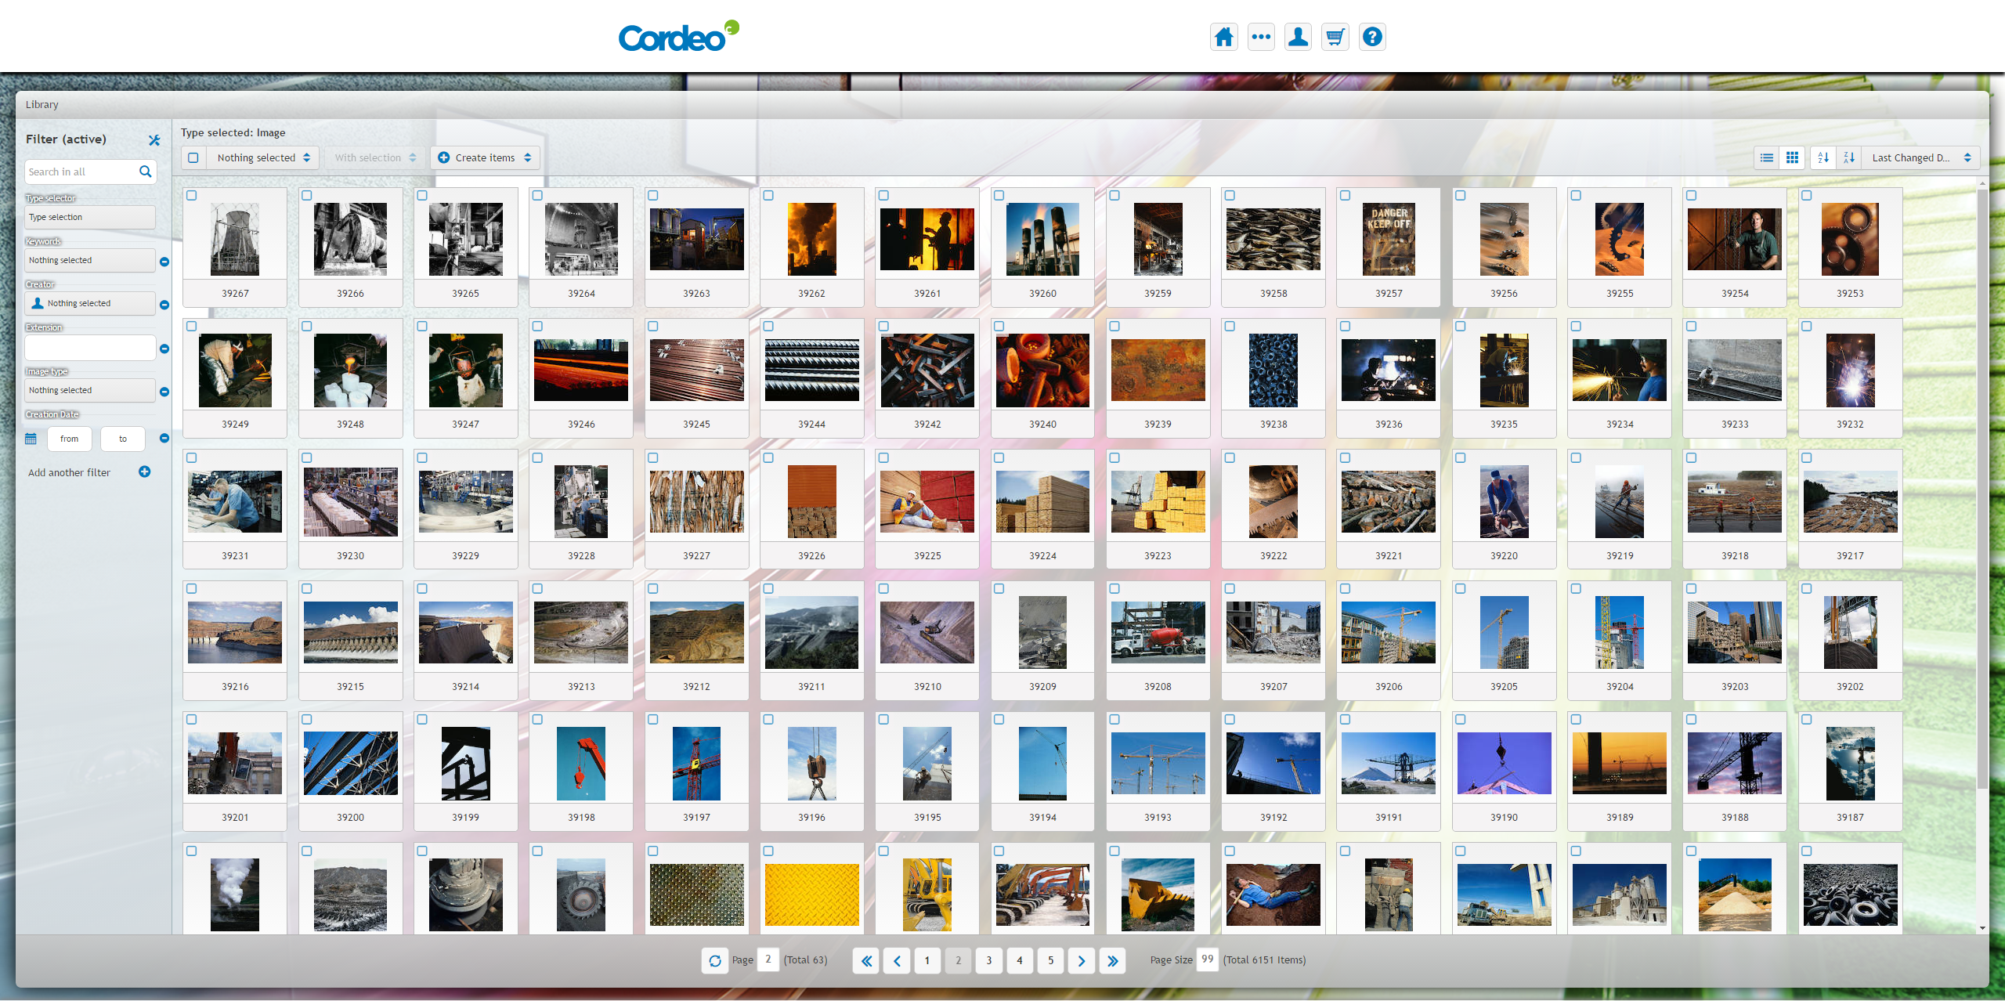Go to page 3
This screenshot has height=1001, width=2005.
[988, 960]
